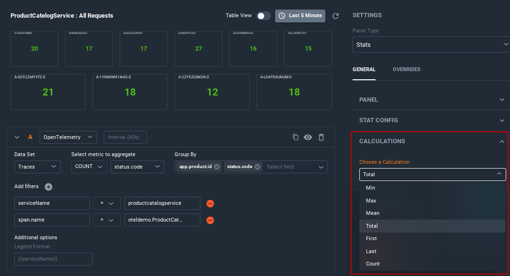The image size is (510, 276).
Task: Select Mean from the calculation list
Action: 373,213
